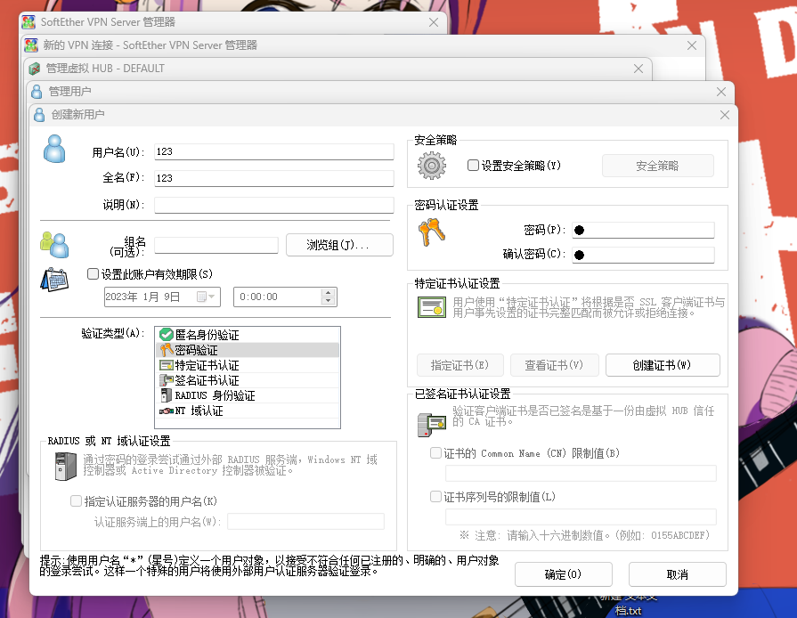Select RADIUS 身份验证 authentication type

247,395
